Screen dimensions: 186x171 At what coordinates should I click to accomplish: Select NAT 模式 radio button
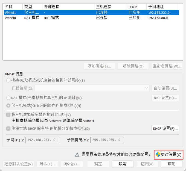pos(8,98)
